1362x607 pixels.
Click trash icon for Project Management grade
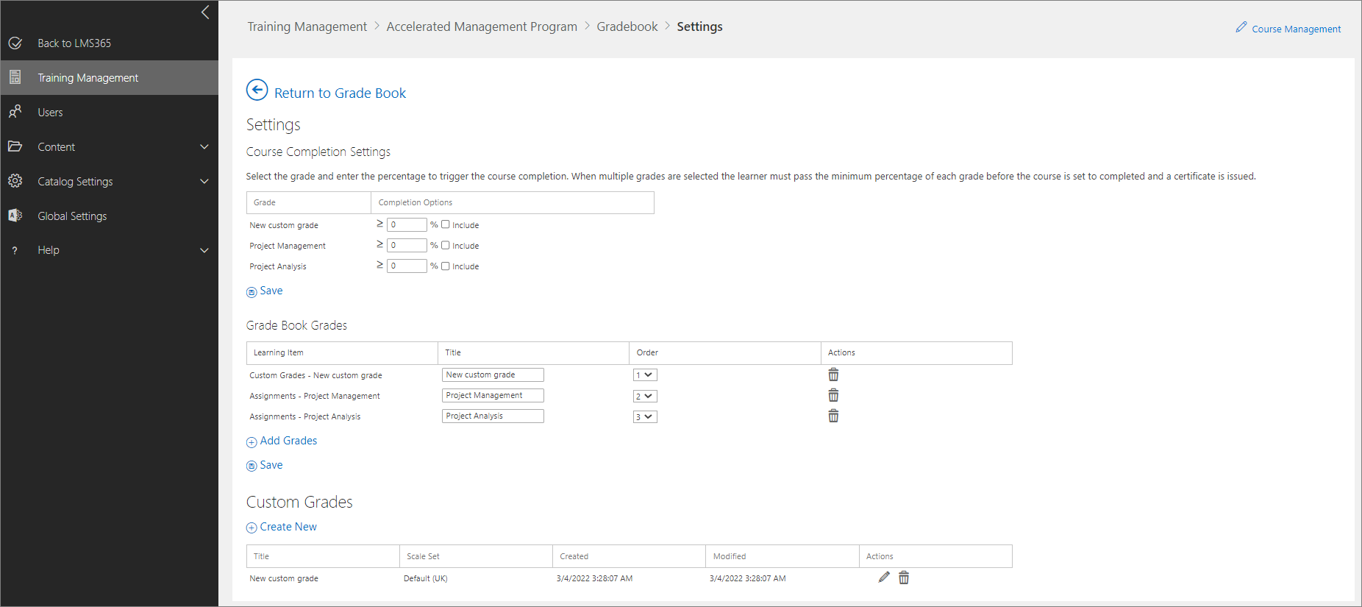tap(833, 396)
